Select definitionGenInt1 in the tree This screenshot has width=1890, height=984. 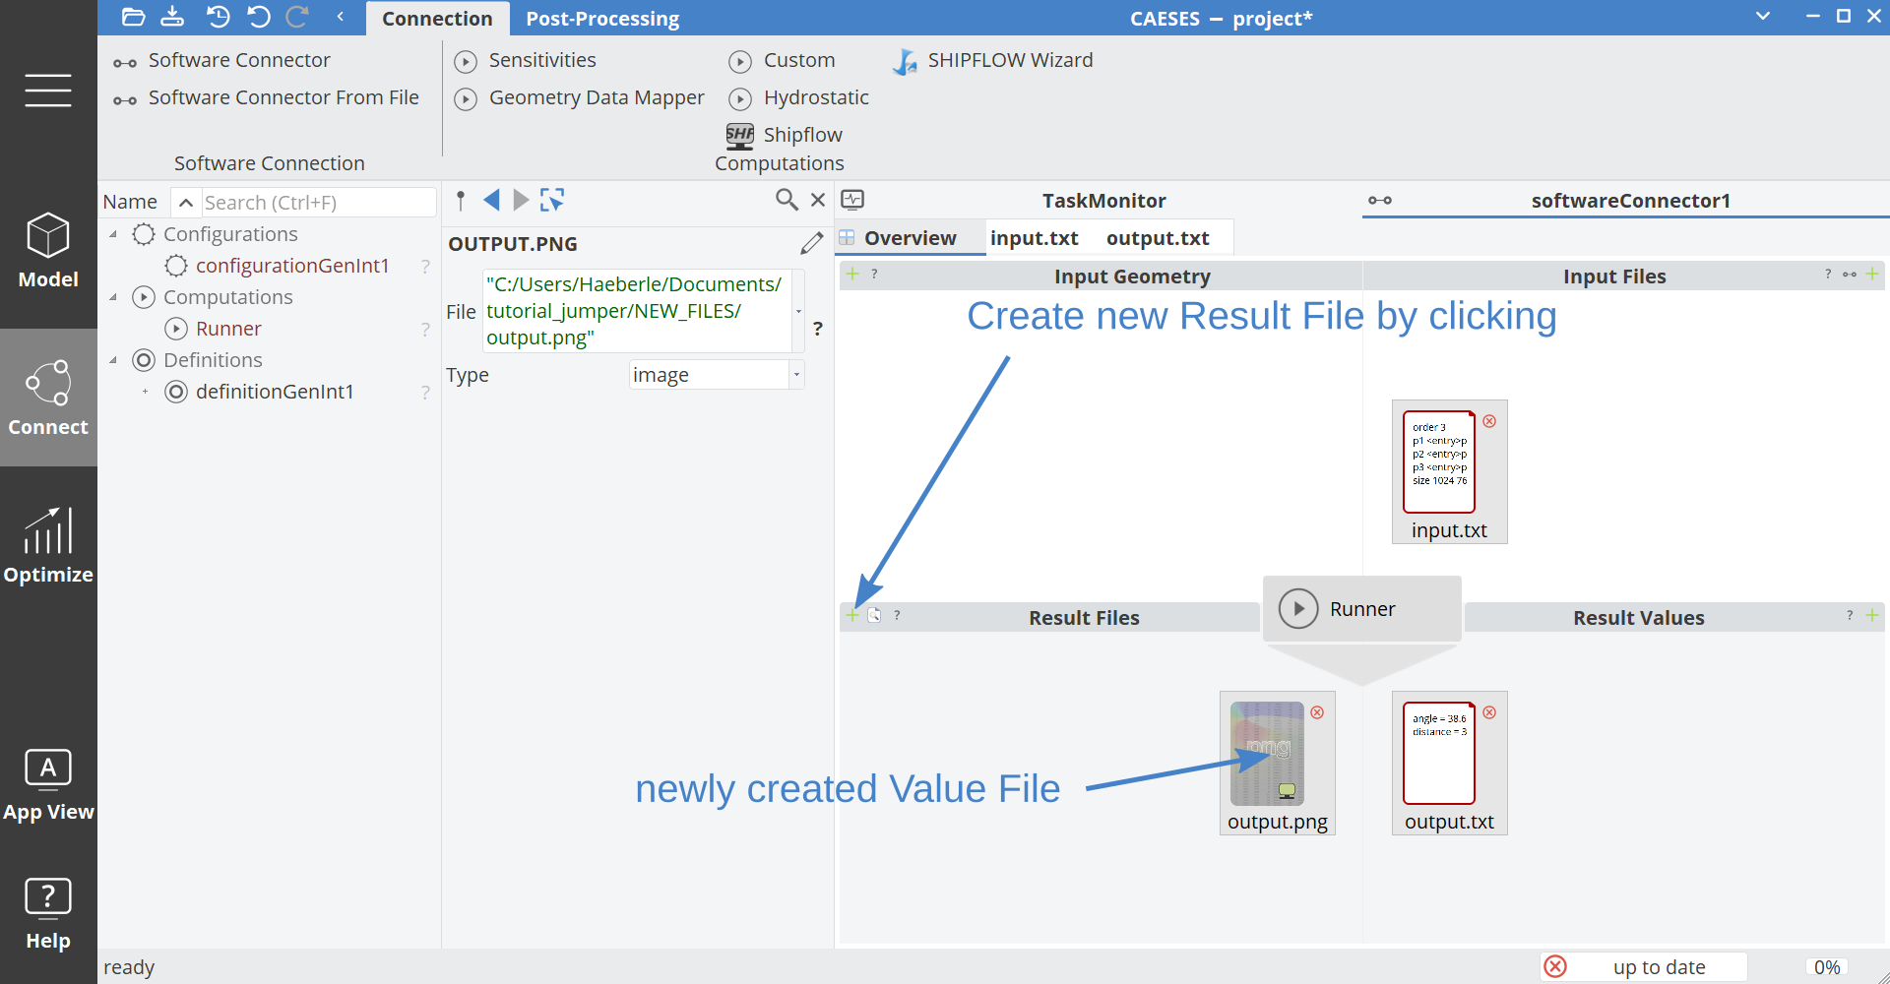pos(275,392)
